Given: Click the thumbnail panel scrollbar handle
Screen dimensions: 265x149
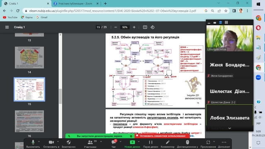Looking at the screenshot, I should (60, 96).
